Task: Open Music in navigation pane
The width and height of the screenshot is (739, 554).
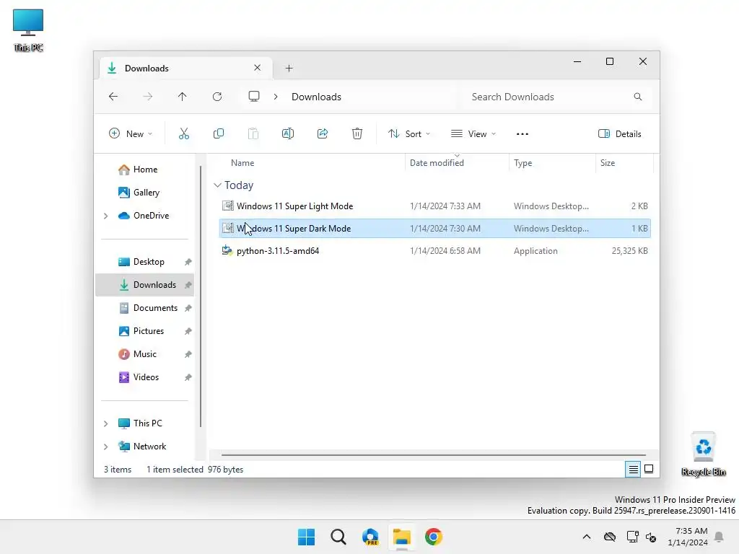Action: click(x=144, y=353)
